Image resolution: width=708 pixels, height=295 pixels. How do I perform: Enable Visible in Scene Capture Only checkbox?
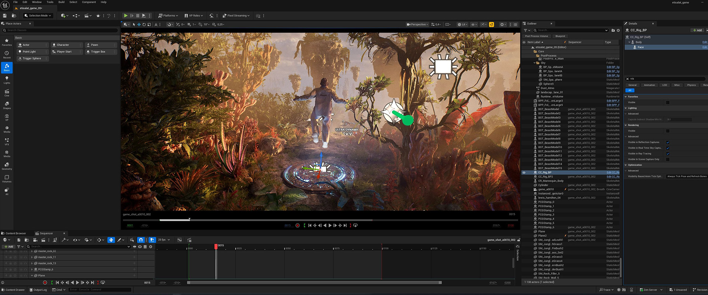pyautogui.click(x=667, y=159)
